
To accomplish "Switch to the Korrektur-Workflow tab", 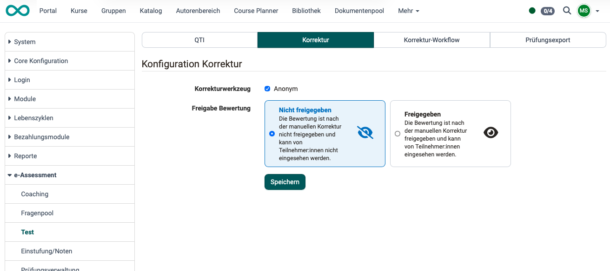I will [431, 40].
